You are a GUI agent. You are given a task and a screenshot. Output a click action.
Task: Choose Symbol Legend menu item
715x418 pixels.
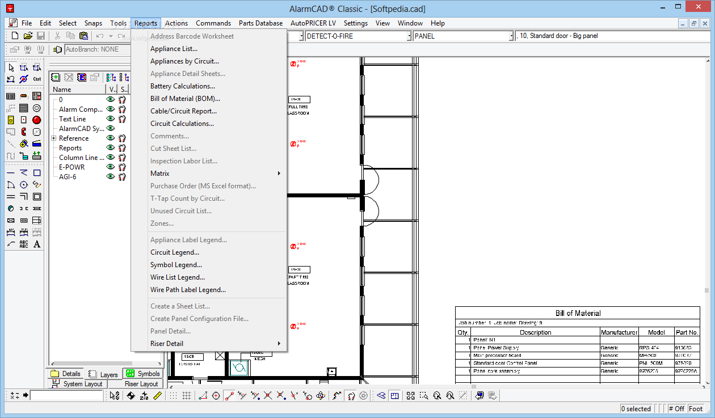tap(176, 265)
